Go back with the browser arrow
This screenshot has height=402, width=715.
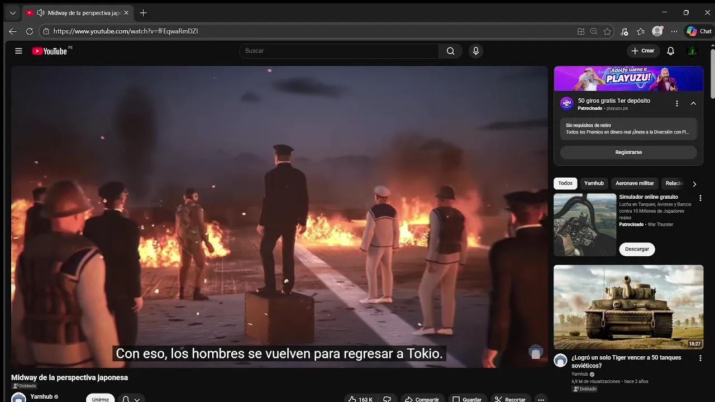tap(13, 31)
